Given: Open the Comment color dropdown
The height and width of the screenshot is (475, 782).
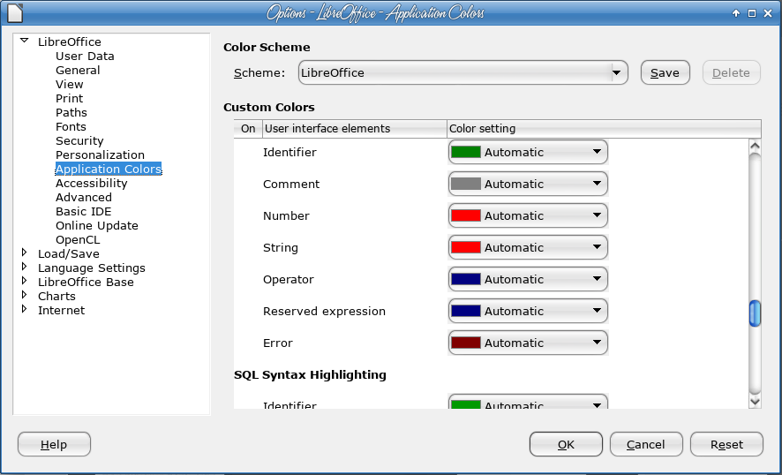Looking at the screenshot, I should point(528,185).
